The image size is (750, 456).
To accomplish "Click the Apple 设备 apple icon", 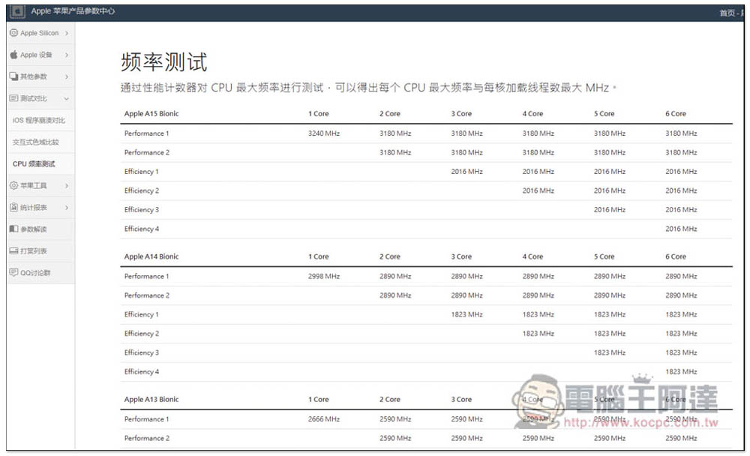I will (x=13, y=55).
